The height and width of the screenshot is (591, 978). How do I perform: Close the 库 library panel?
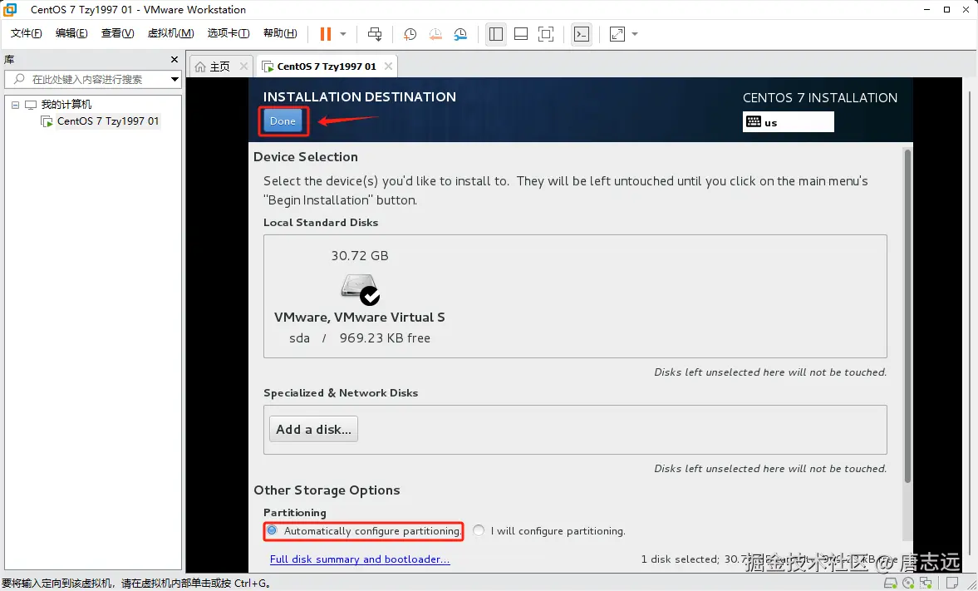174,59
